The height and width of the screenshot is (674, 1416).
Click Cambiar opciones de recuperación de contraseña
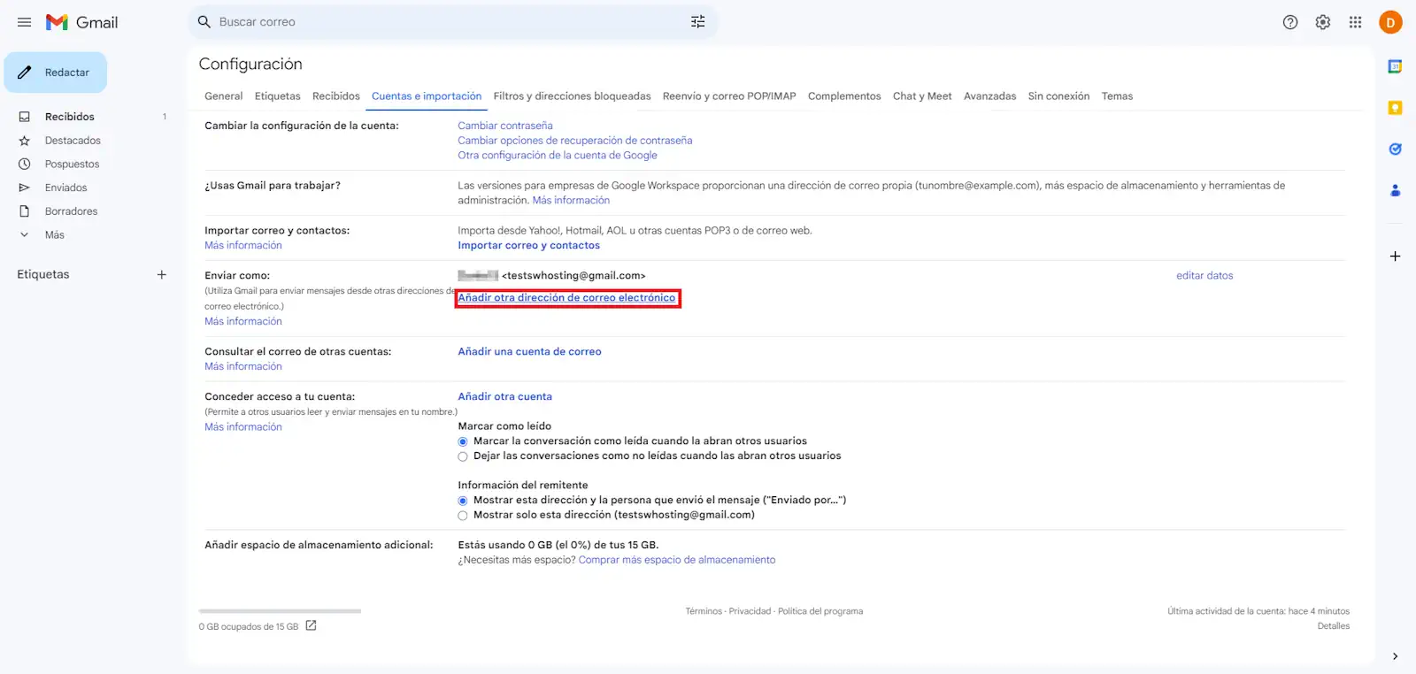(x=575, y=141)
